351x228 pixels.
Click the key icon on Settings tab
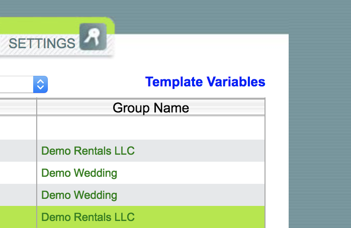pyautogui.click(x=93, y=37)
